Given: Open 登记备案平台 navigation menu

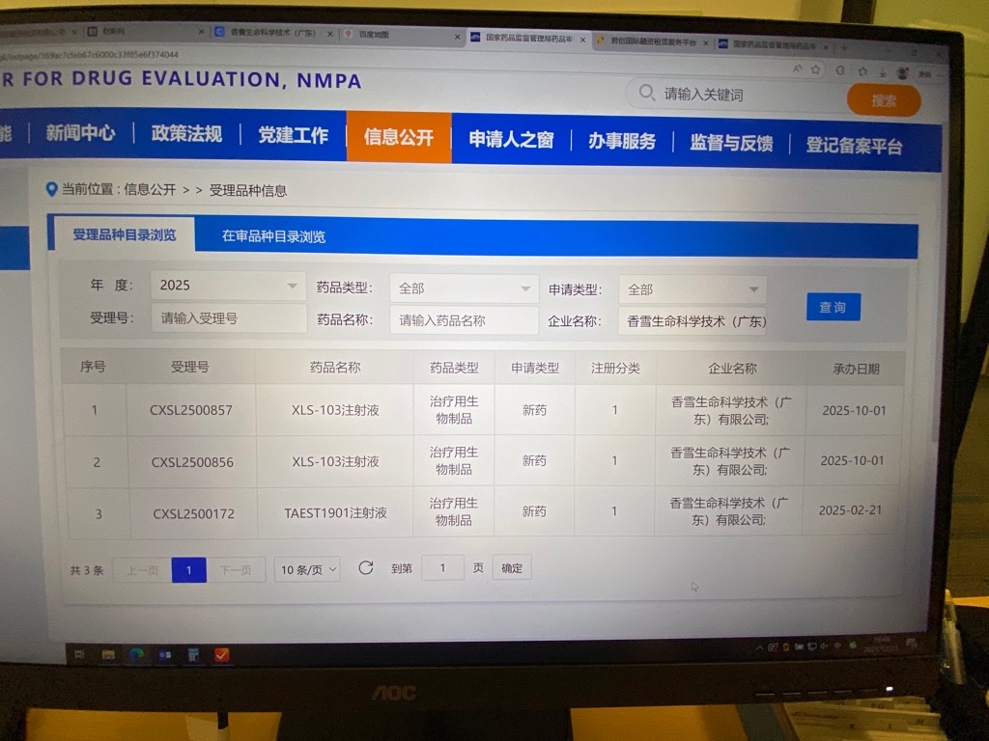Looking at the screenshot, I should point(854,146).
